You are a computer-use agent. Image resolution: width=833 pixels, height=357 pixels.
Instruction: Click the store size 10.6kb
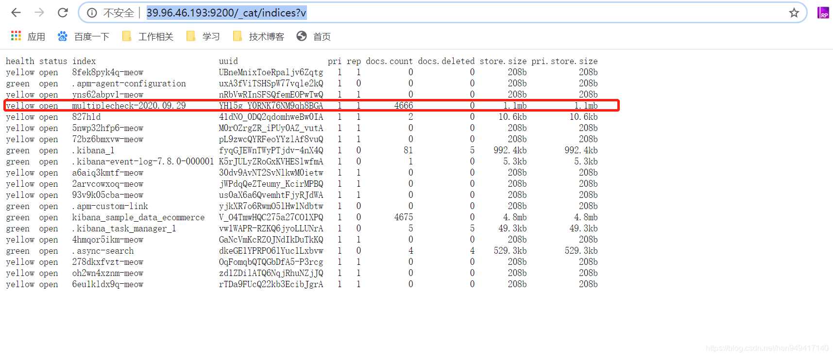tap(512, 117)
